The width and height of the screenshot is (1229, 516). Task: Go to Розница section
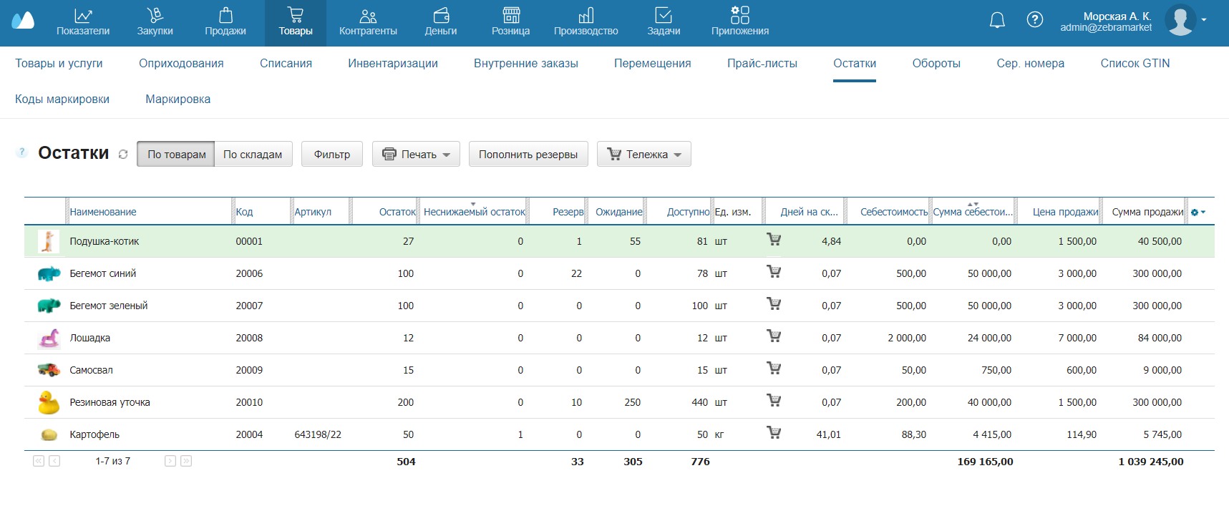pos(510,22)
